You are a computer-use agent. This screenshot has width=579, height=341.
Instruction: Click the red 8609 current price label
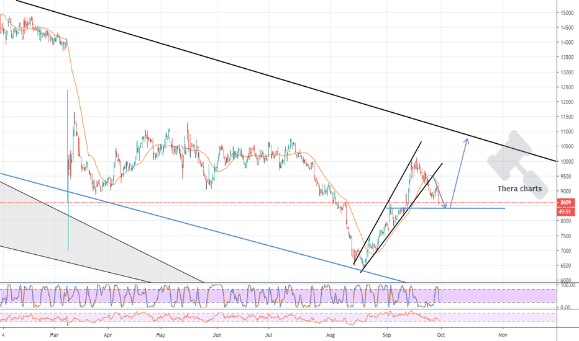pyautogui.click(x=565, y=202)
